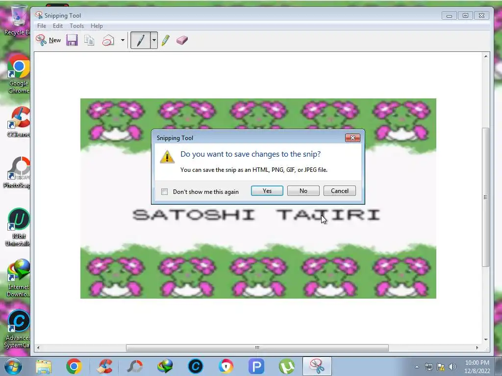Open Windows Explorer from taskbar
Image resolution: width=502 pixels, height=376 pixels.
click(x=44, y=366)
